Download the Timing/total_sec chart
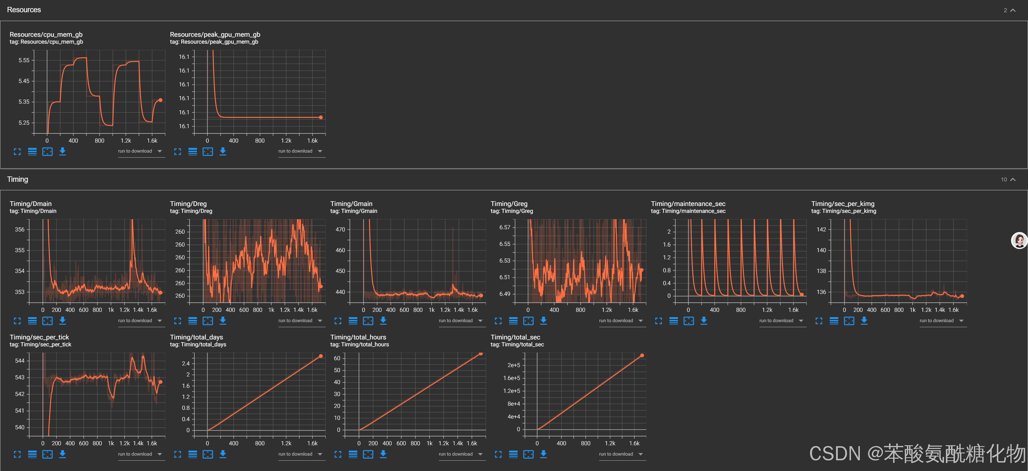1028x471 pixels. tap(543, 454)
